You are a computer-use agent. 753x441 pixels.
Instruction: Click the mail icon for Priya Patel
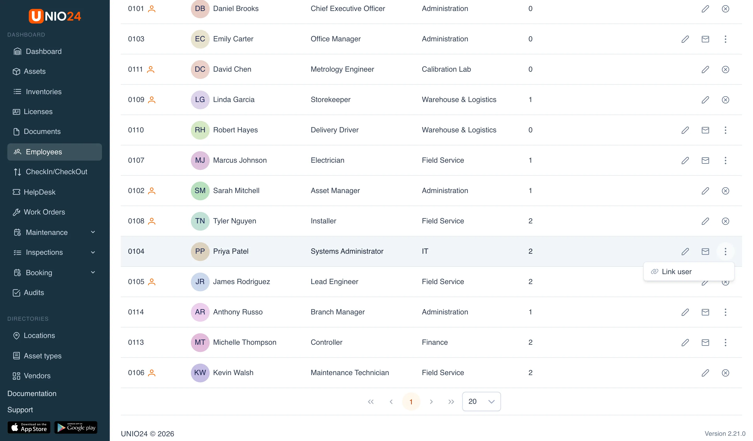[705, 251]
